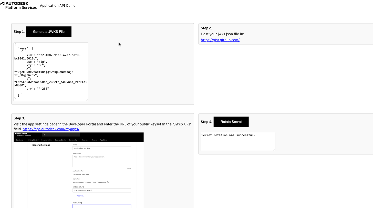The image size is (373, 208).
Task: Expand the Community dropdown
Action: pos(74,140)
